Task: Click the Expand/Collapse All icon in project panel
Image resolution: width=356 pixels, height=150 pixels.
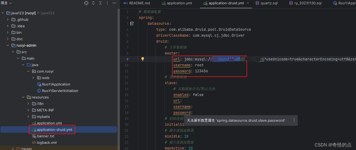Action: click(x=93, y=3)
